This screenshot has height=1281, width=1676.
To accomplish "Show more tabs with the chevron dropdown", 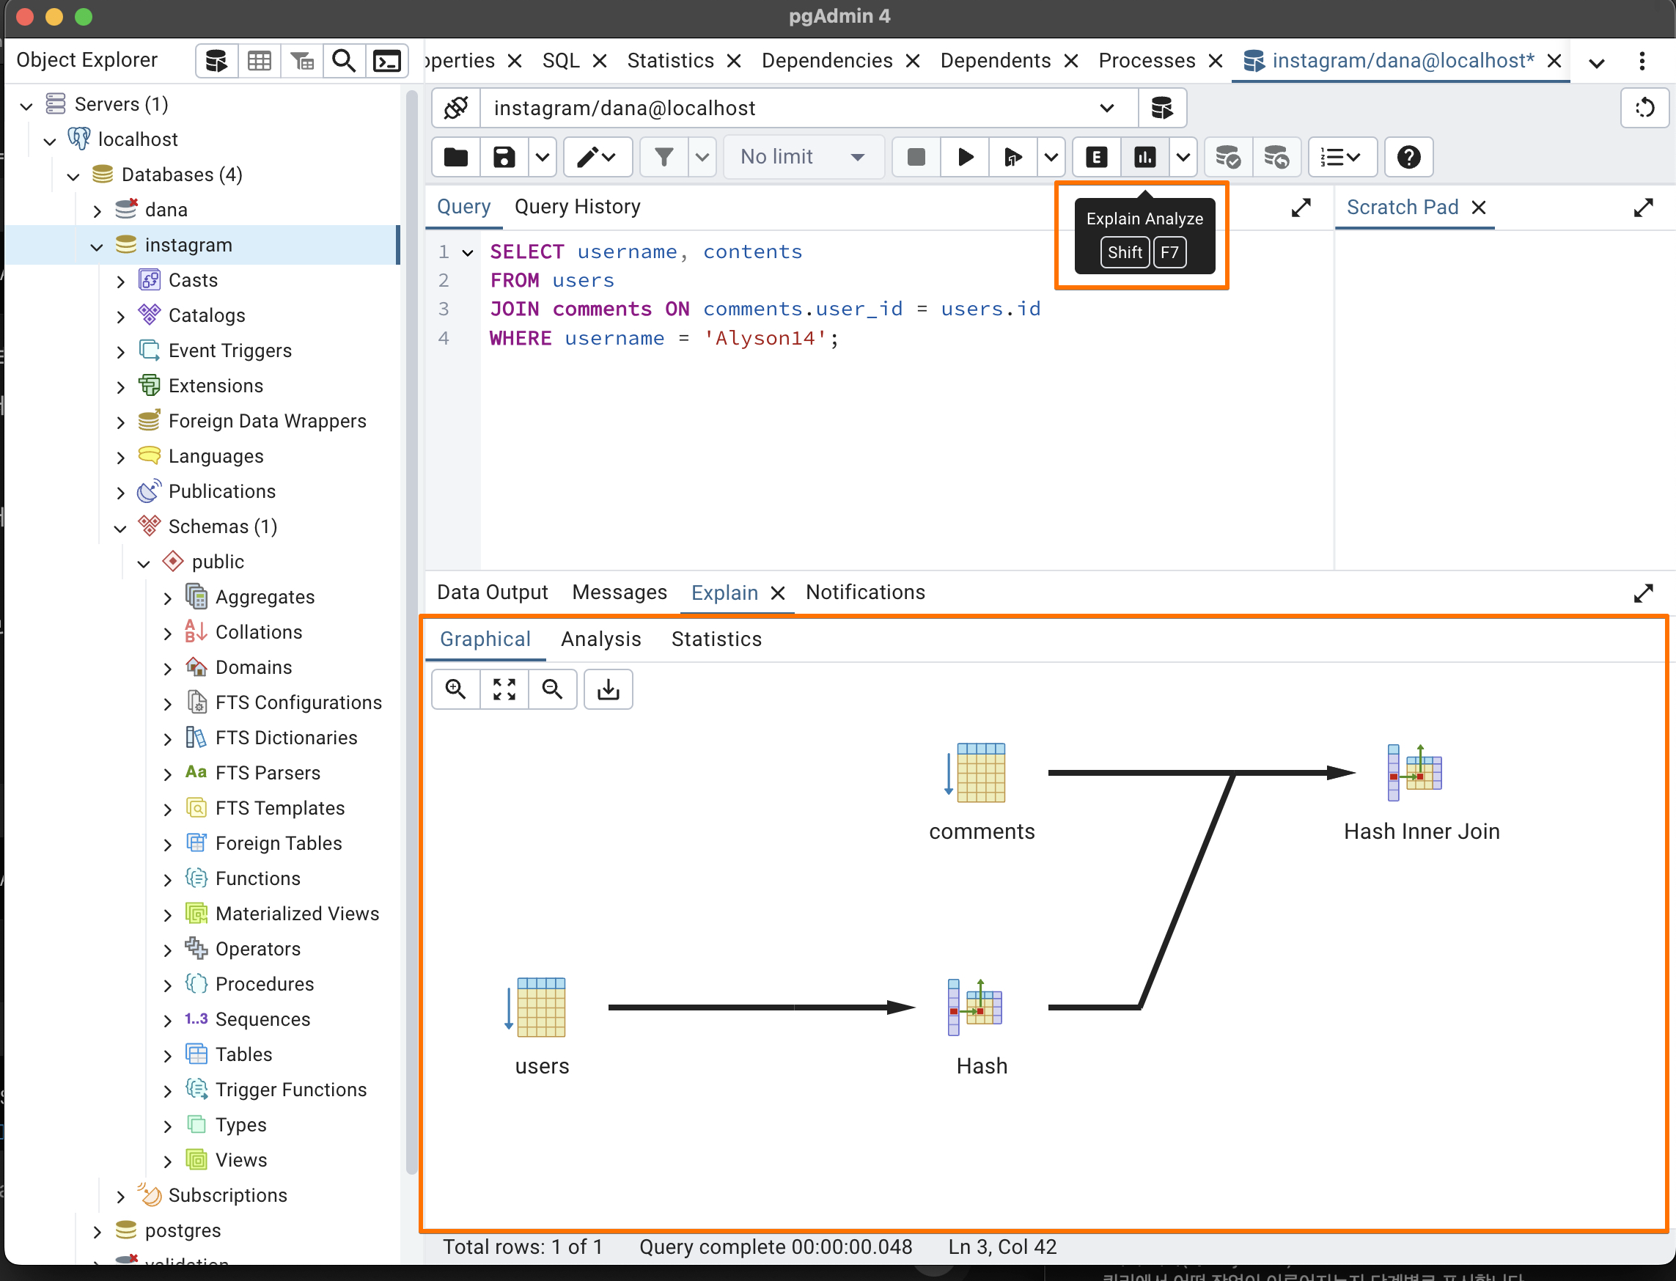I will 1596,62.
